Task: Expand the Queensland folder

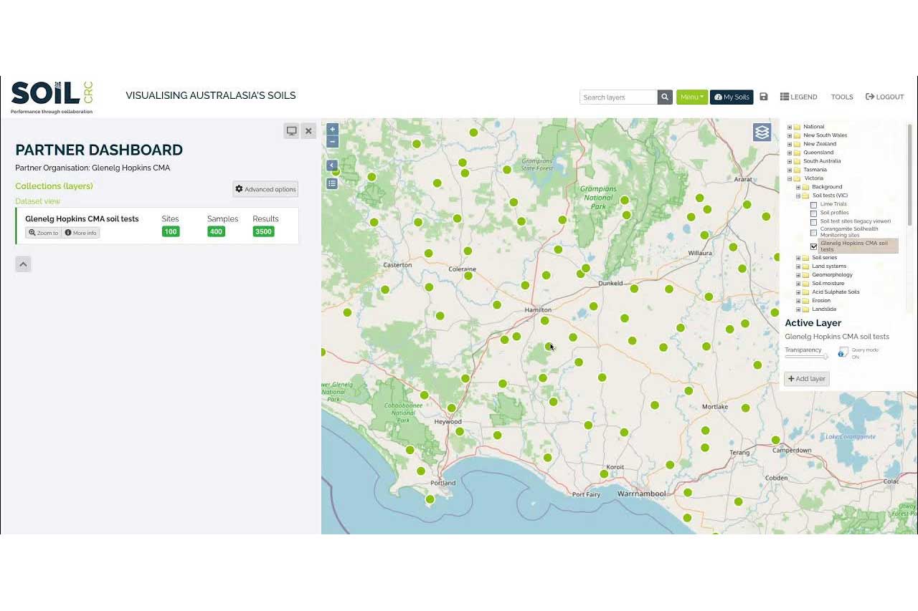Action: 790,153
